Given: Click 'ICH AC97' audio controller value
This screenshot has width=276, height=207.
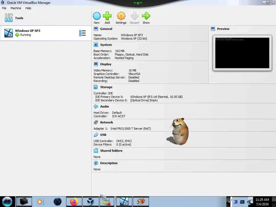Looking at the screenshot, I should (x=119, y=116).
